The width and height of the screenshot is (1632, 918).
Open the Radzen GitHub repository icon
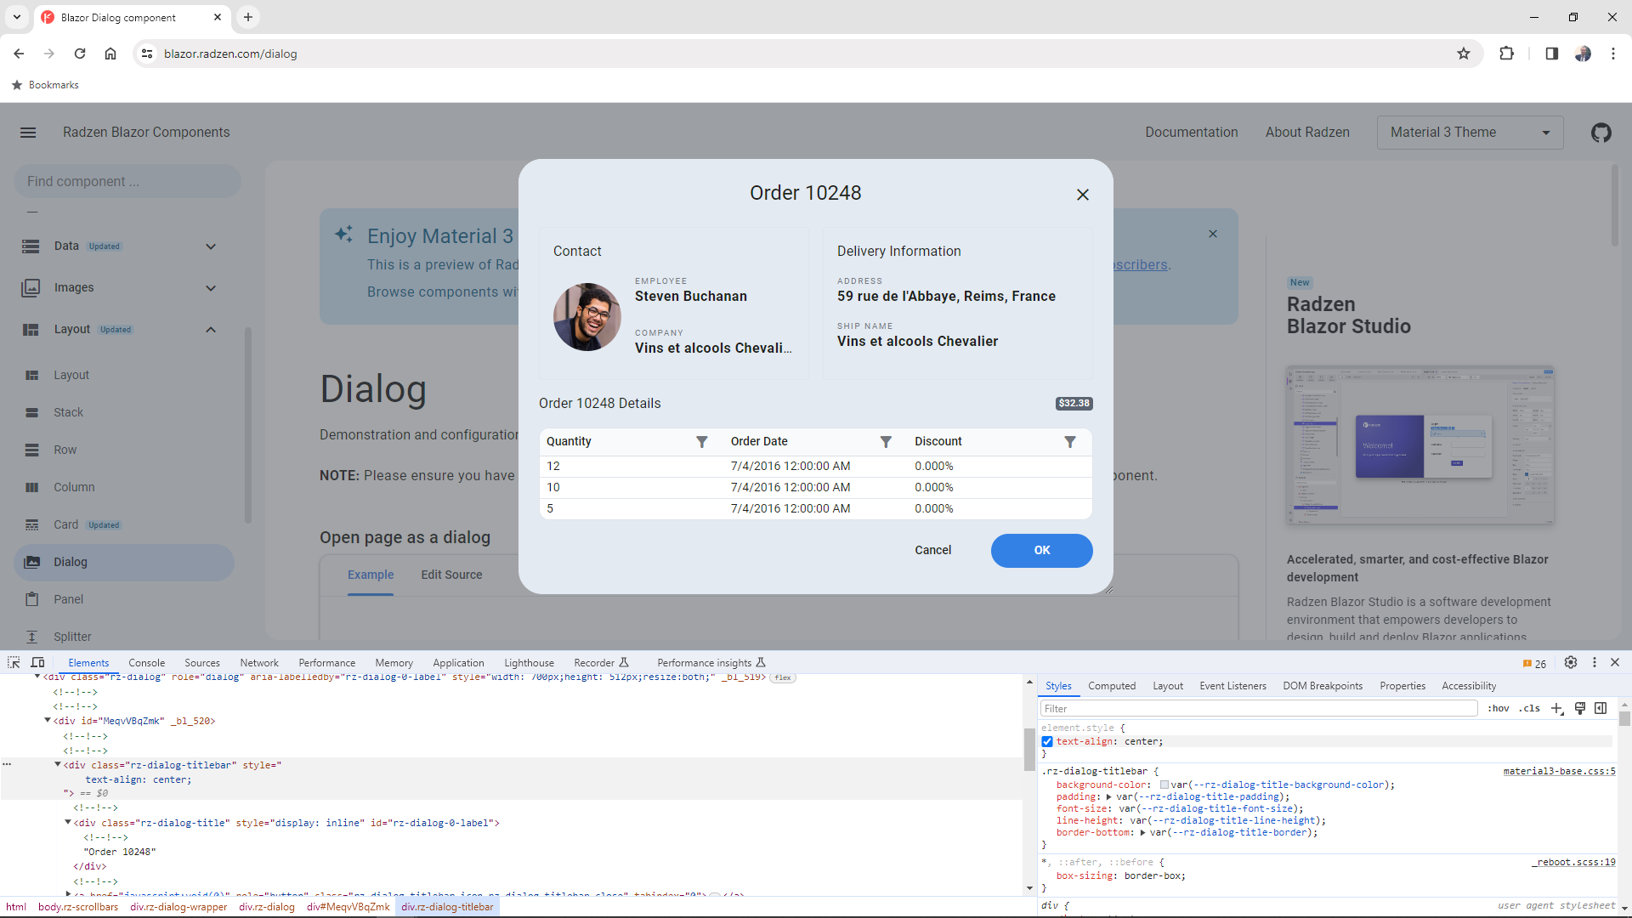pos(1601,133)
